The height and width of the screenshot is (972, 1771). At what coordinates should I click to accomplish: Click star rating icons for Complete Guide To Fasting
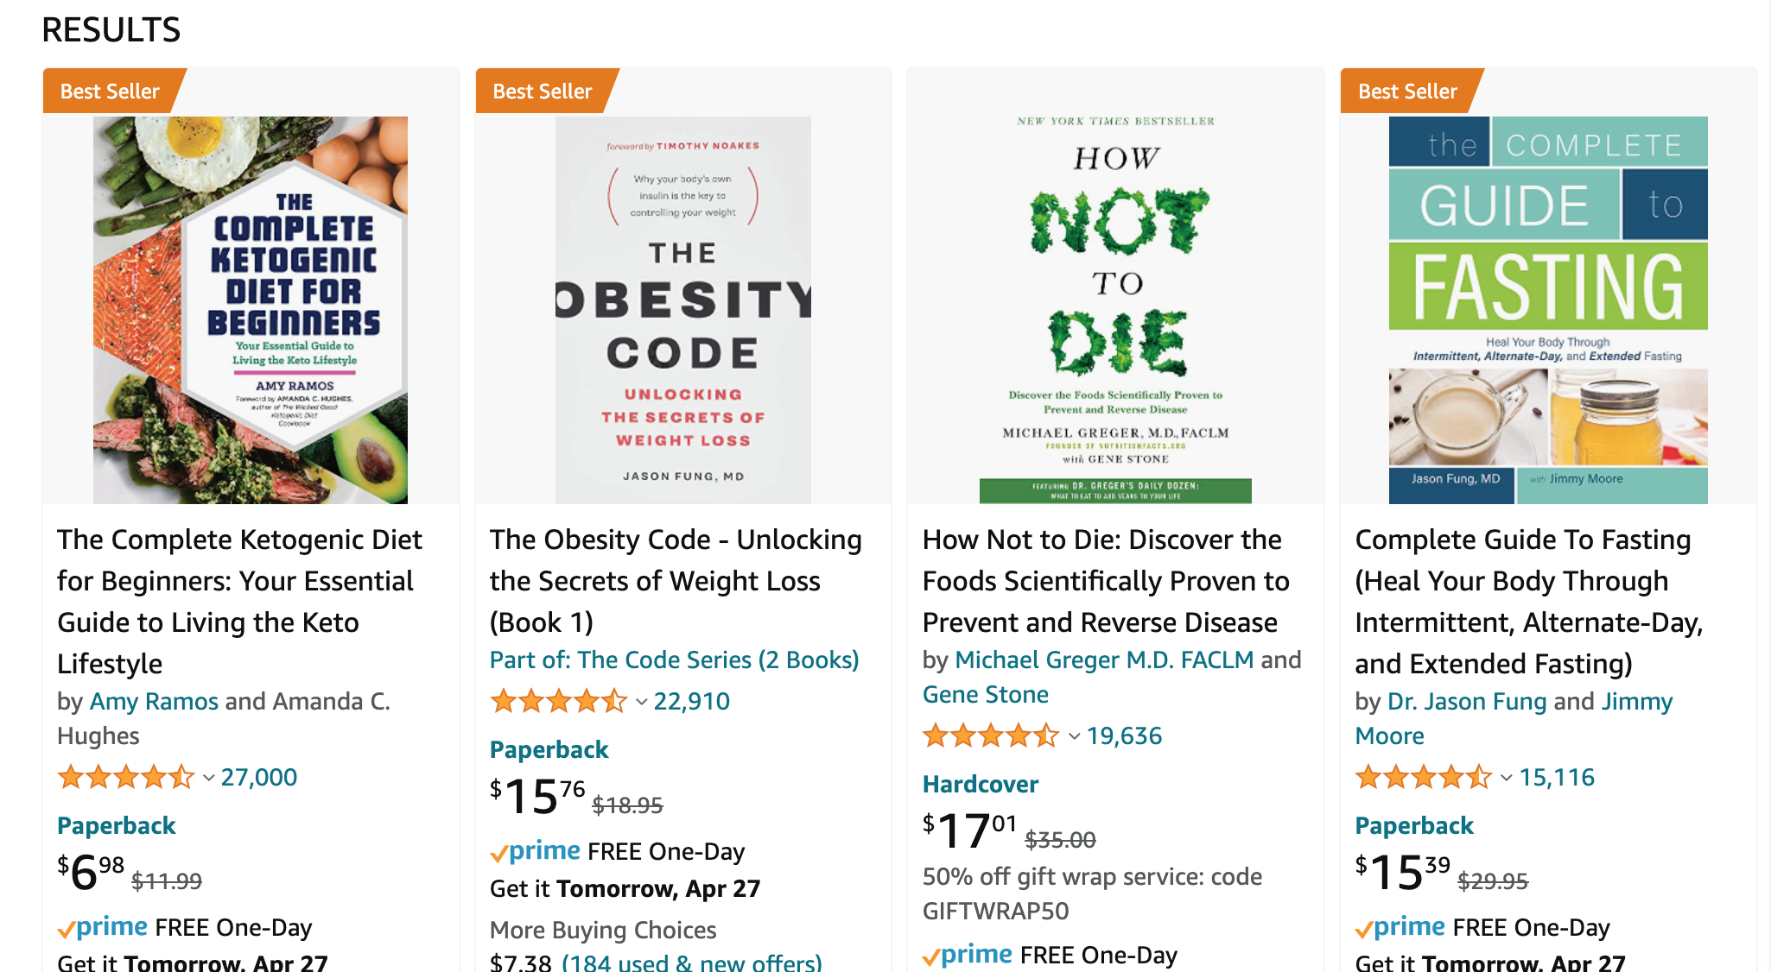pos(1423,778)
